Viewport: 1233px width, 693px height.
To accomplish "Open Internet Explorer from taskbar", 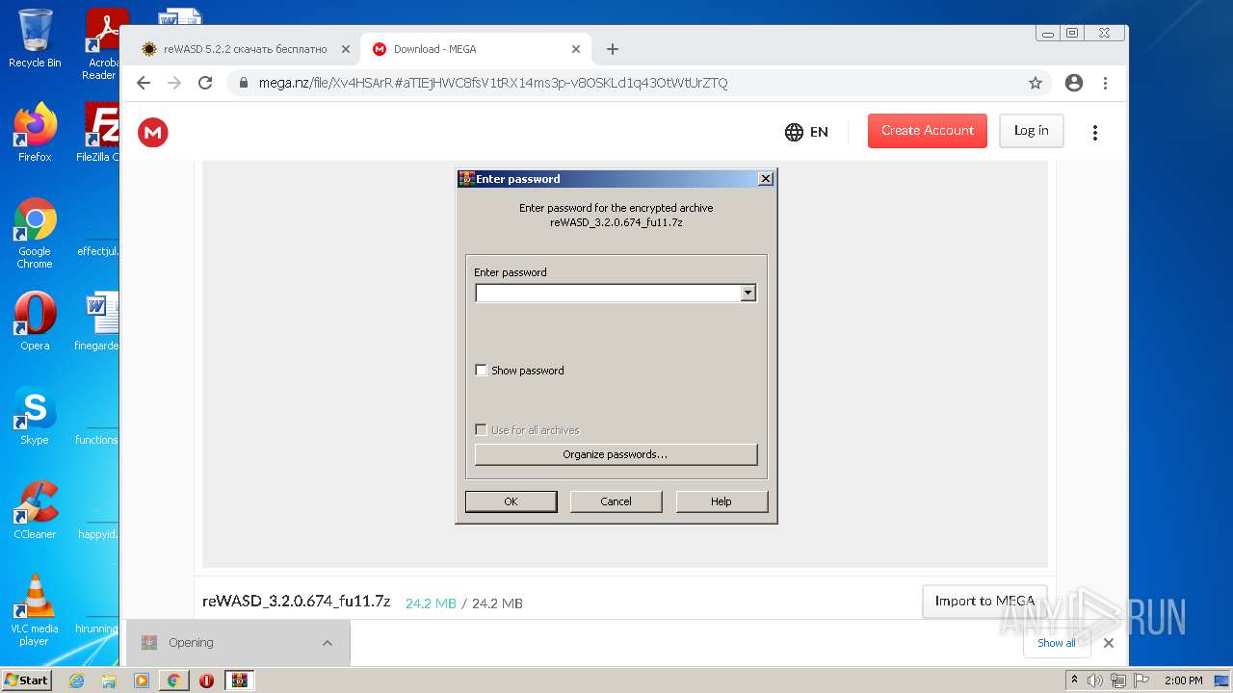I will tap(77, 680).
